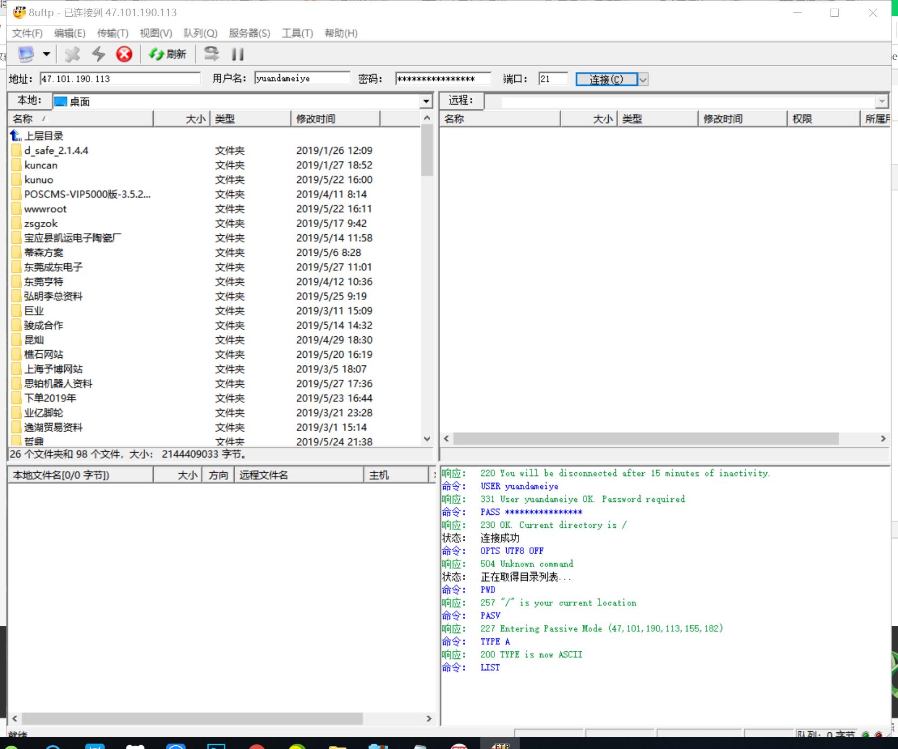
Task: Click the 刷新 refresh button
Action: (x=167, y=54)
